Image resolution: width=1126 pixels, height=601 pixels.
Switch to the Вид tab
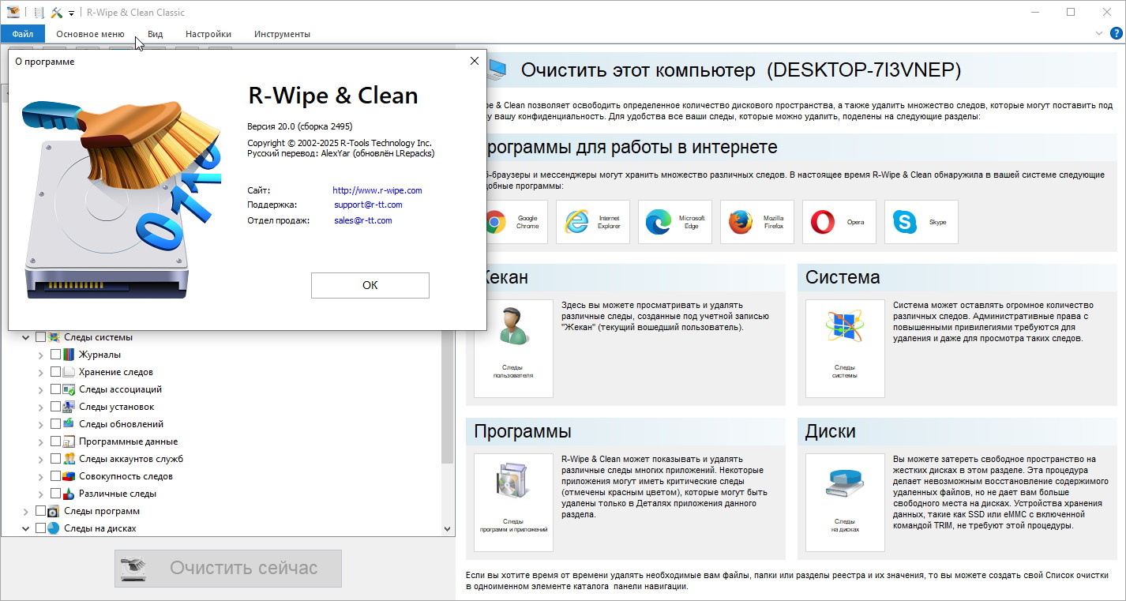[156, 34]
